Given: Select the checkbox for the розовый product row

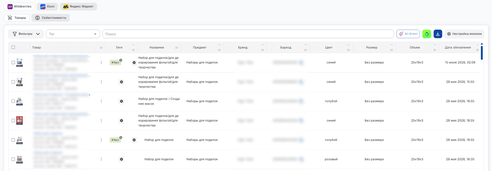Looking at the screenshot, I should point(13,159).
